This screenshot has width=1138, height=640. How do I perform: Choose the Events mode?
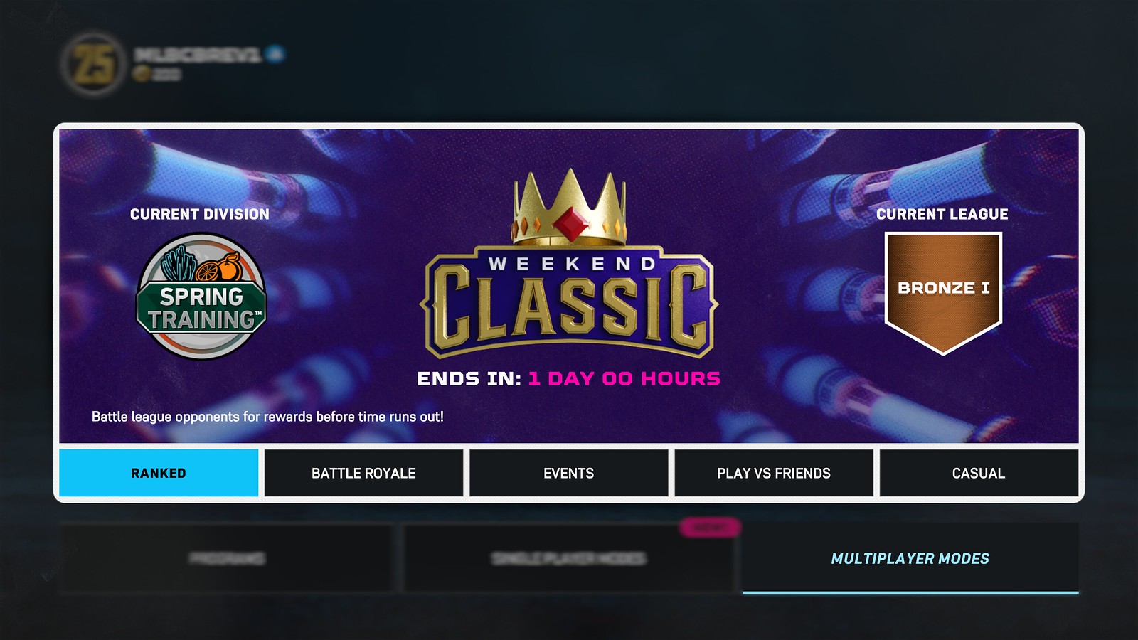tap(568, 473)
